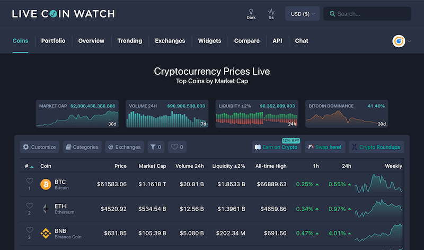Click BTC price $61583.06

pyautogui.click(x=112, y=185)
